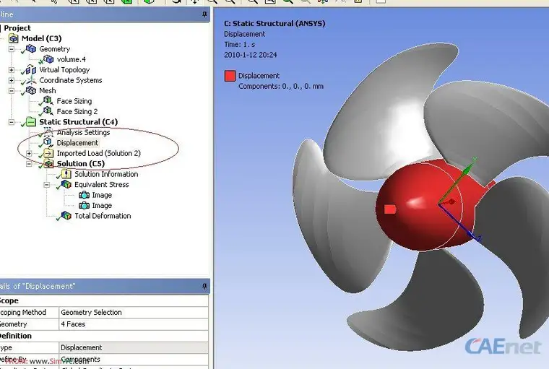The width and height of the screenshot is (549, 369).
Task: Expand the Imported Load (Solution 2) node
Action: (29, 153)
